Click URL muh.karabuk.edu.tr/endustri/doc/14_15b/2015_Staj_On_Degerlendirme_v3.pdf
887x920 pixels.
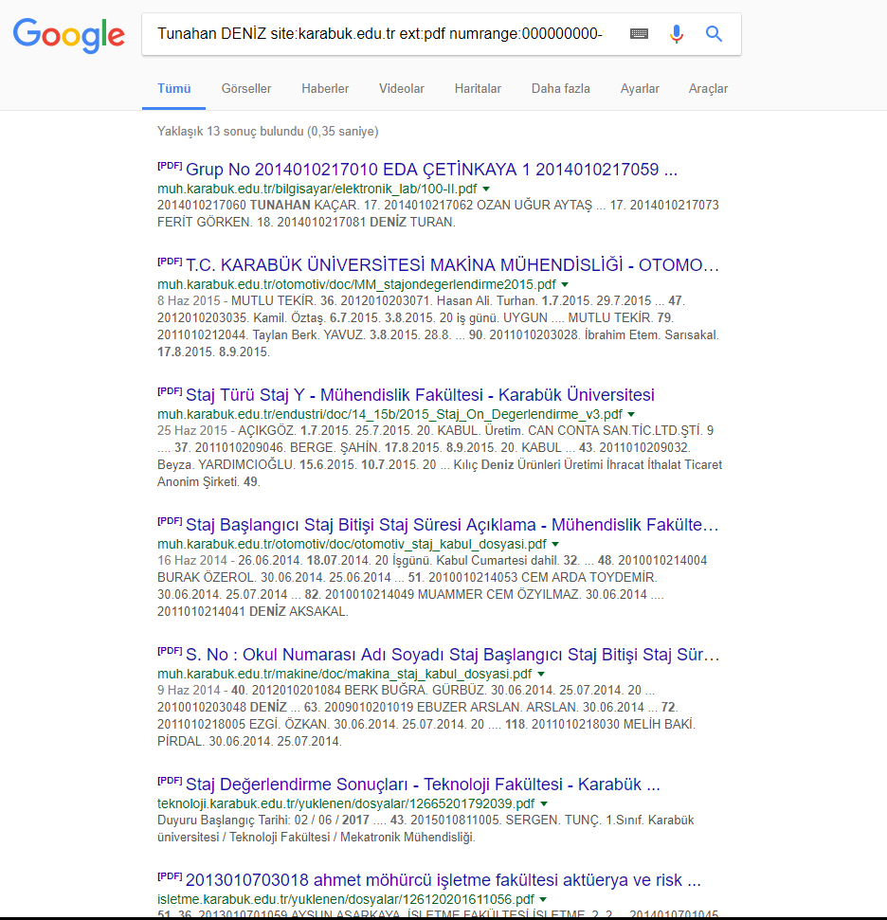point(389,414)
